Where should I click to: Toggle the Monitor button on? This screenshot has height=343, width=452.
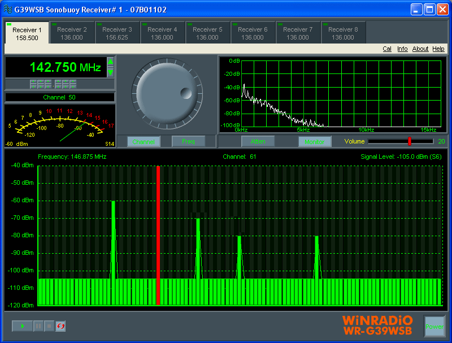[315, 142]
